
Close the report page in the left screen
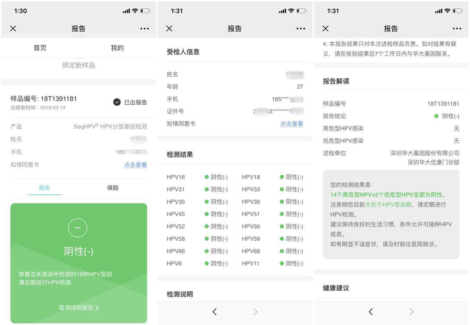[x=13, y=28]
